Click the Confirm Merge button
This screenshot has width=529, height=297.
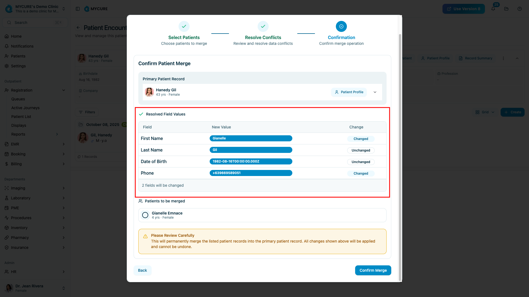373,270
